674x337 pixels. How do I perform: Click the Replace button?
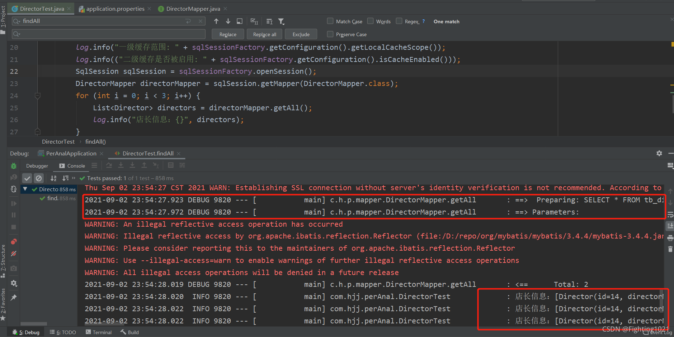click(x=228, y=34)
